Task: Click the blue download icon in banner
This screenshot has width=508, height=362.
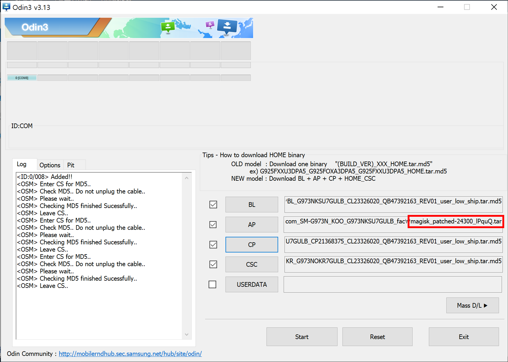Action: (227, 27)
